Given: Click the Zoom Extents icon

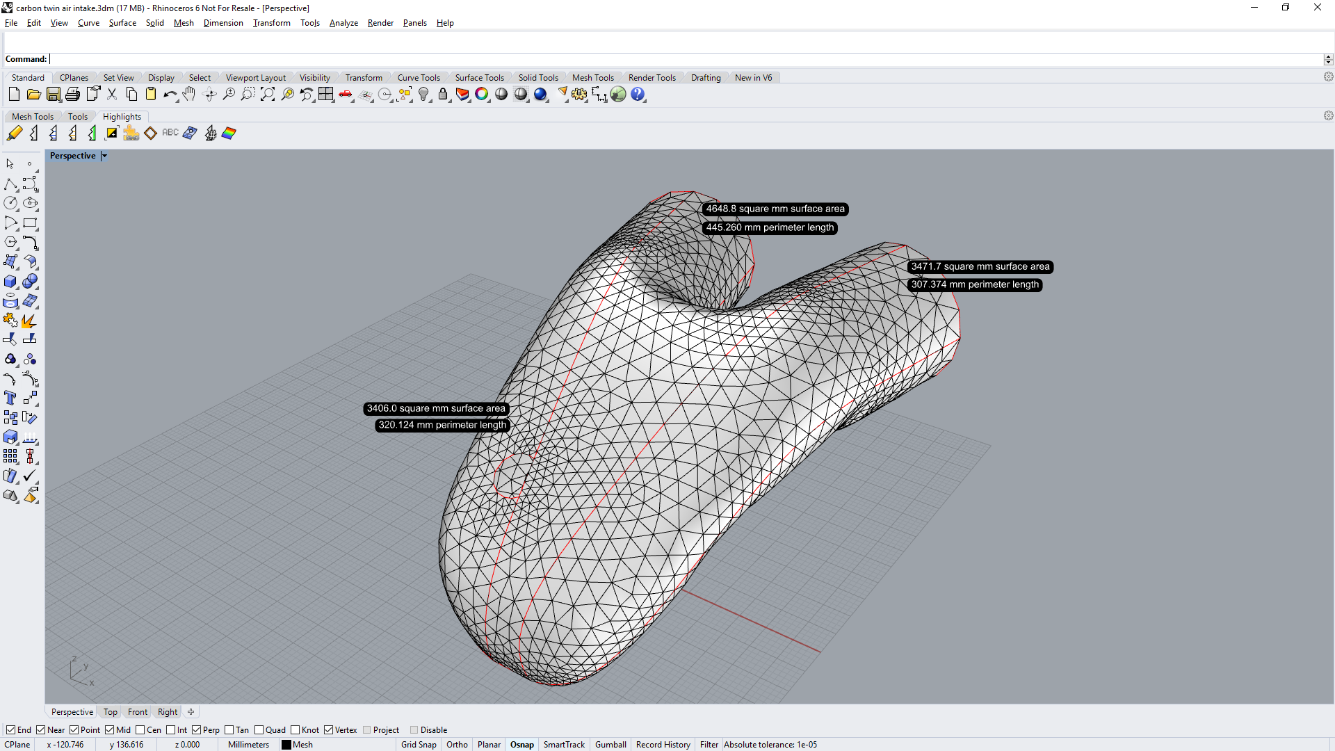Looking at the screenshot, I should (268, 95).
